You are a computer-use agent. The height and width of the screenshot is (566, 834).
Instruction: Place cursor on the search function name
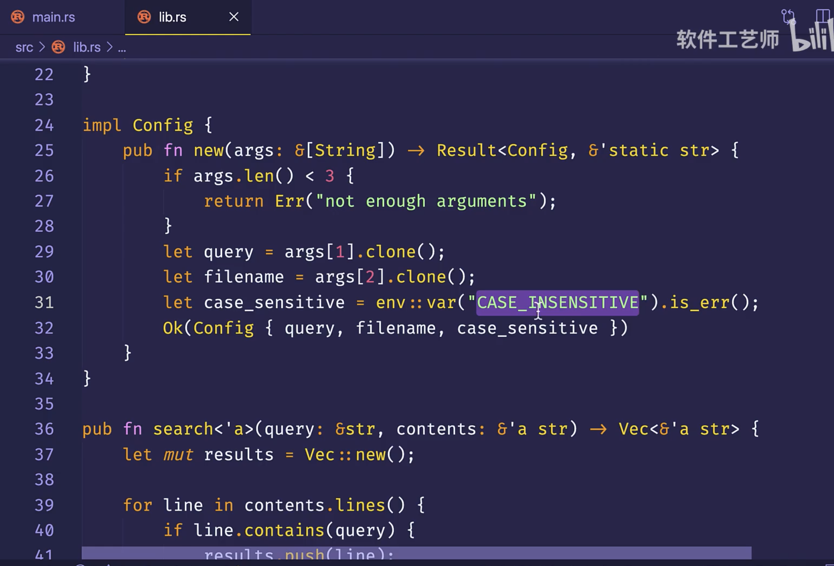pyautogui.click(x=183, y=429)
